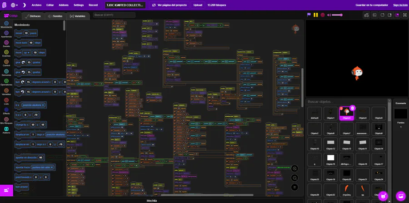Image resolution: width=409 pixels, height=203 pixels.
Task: Select the Escenario stage backdrop thumbnail
Action: [401, 114]
